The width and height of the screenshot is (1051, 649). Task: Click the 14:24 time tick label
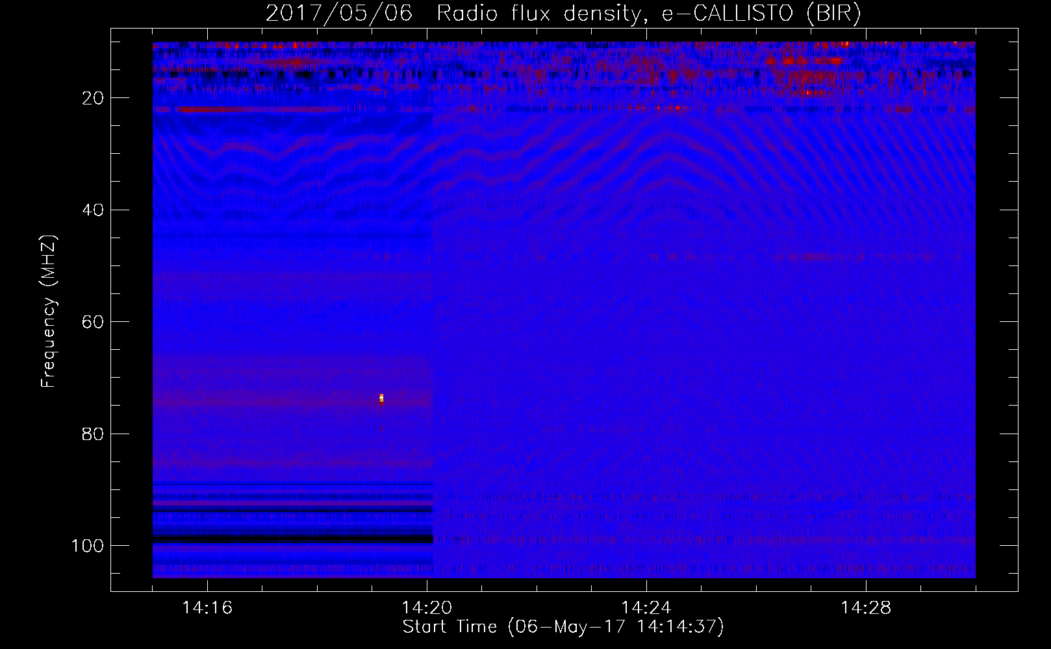point(646,607)
